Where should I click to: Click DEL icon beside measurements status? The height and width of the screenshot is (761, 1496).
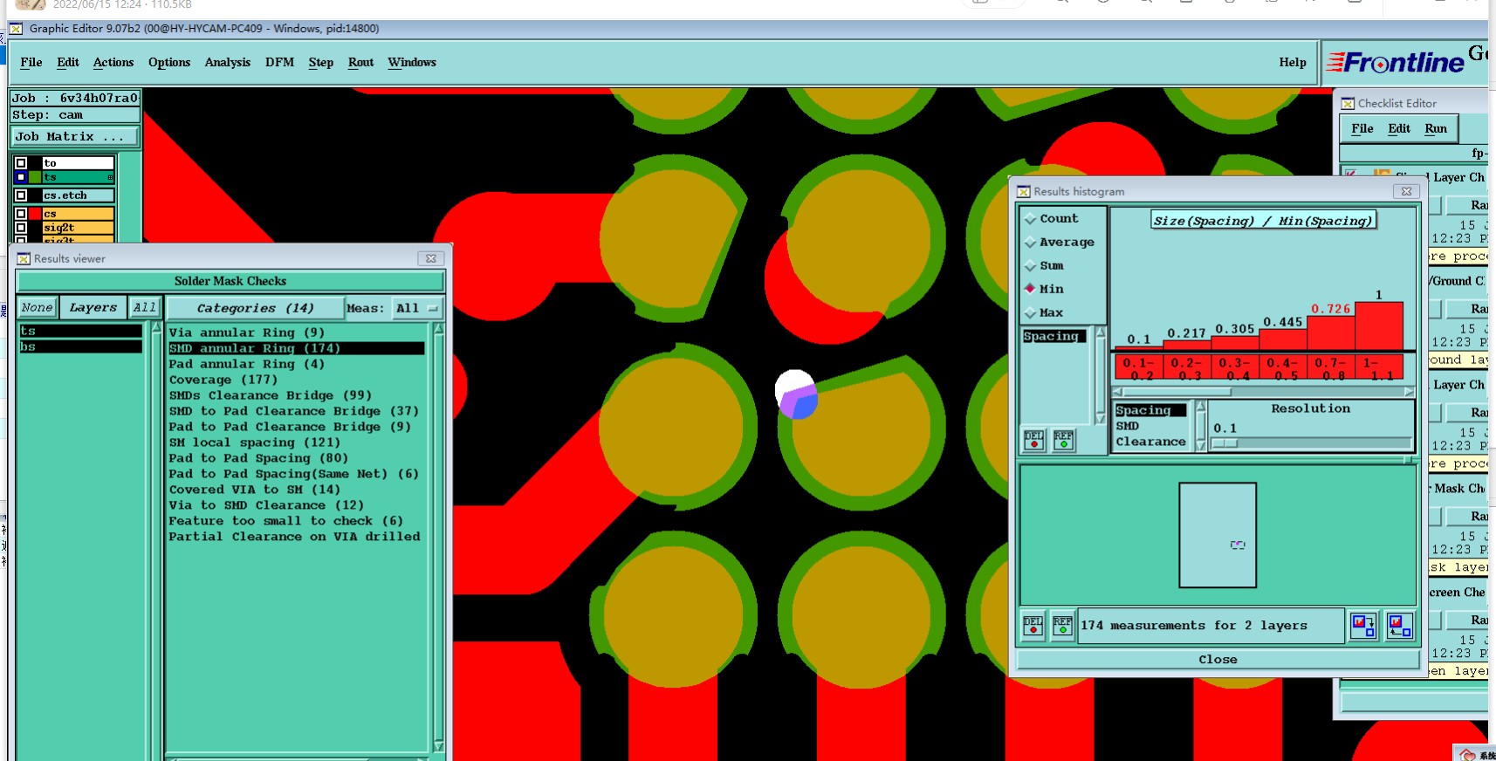pos(1033,626)
